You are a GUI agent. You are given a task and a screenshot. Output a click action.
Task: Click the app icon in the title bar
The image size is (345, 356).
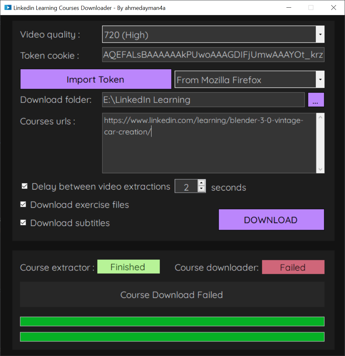pyautogui.click(x=8, y=8)
